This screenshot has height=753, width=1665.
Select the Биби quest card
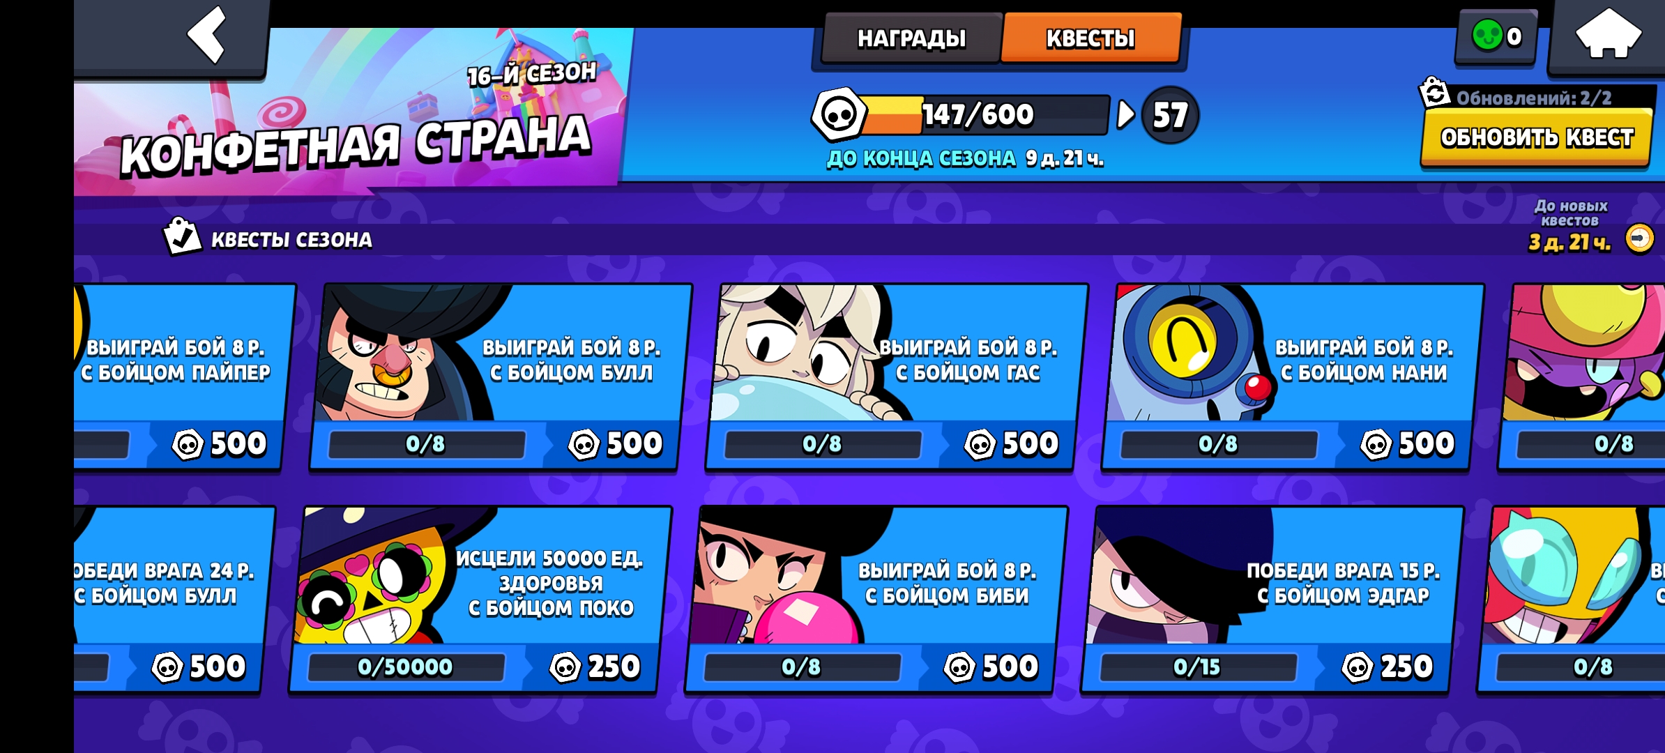(876, 600)
